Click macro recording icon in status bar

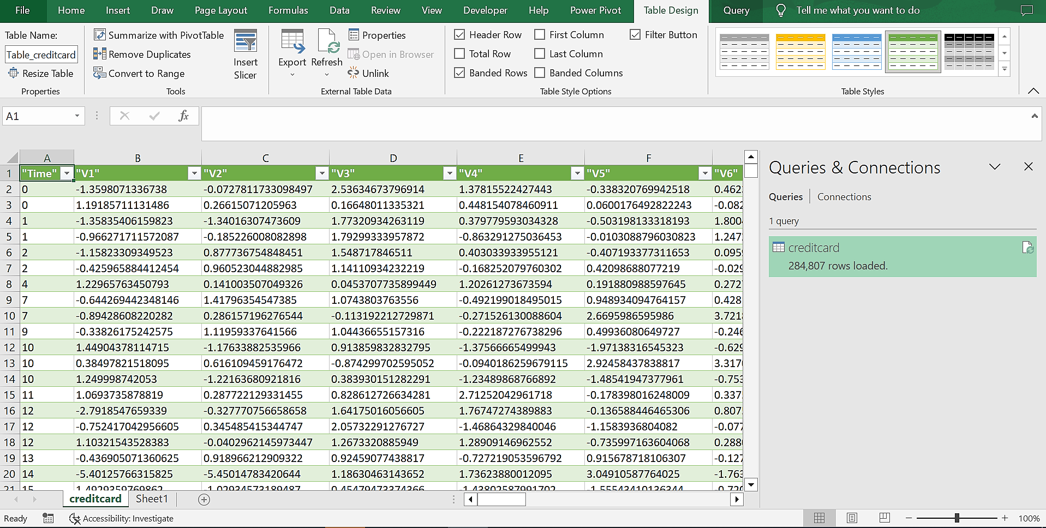coord(48,518)
